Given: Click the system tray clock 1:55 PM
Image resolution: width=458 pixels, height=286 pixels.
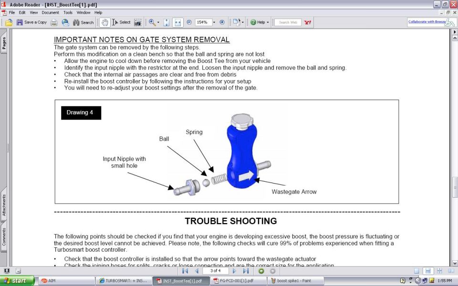Looking at the screenshot, I should [445, 281].
